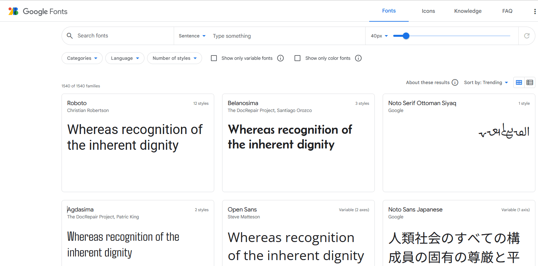Select the FAQ tab
Screen dimensions: 538x266
click(x=507, y=11)
